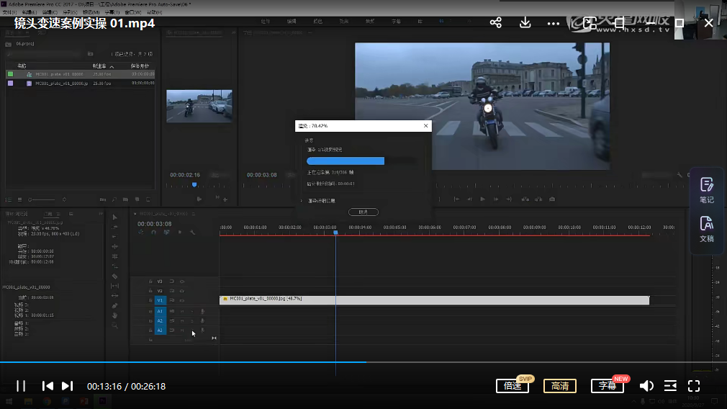Toggle the V1 track target button

pos(160,300)
